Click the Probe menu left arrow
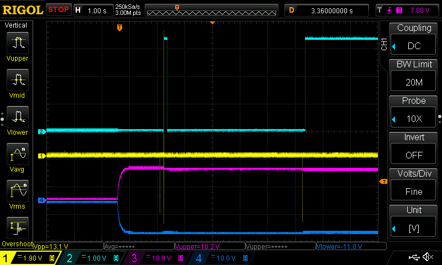Viewport: 442px width, 265px height. pyautogui.click(x=393, y=119)
